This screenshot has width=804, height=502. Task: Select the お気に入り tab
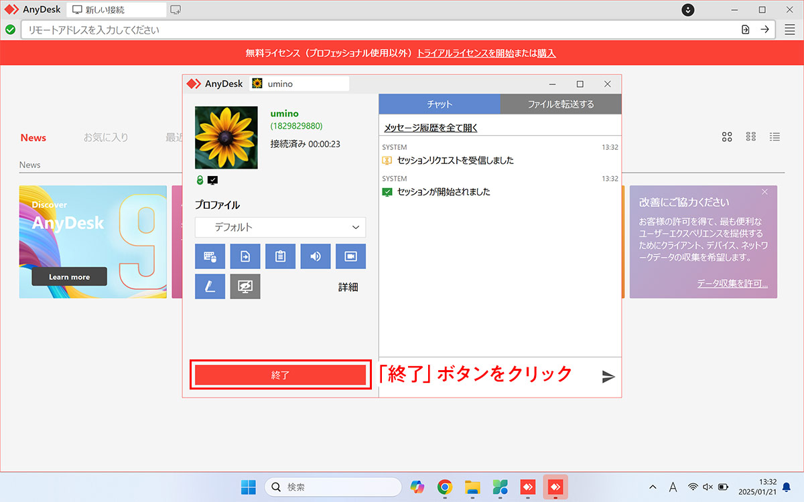coord(105,137)
